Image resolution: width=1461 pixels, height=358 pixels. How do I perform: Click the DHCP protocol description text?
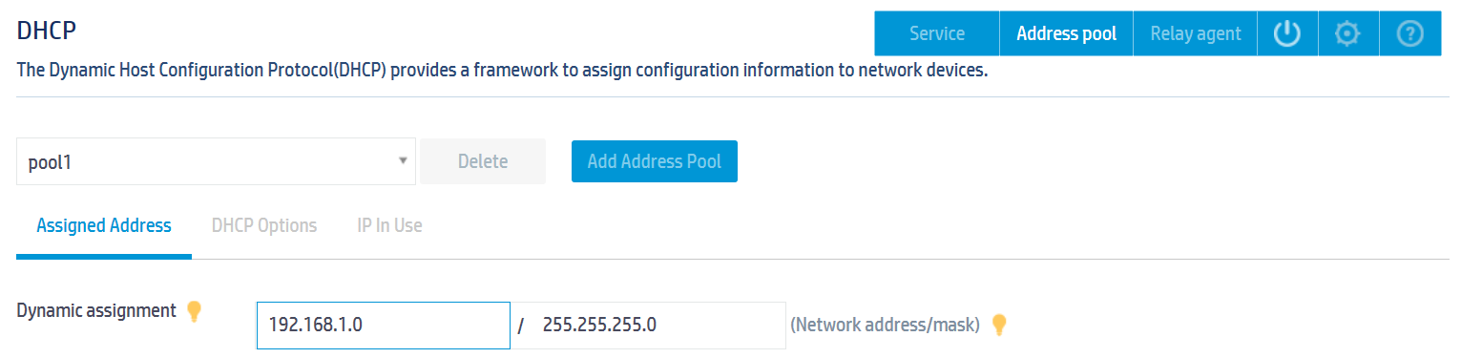502,71
